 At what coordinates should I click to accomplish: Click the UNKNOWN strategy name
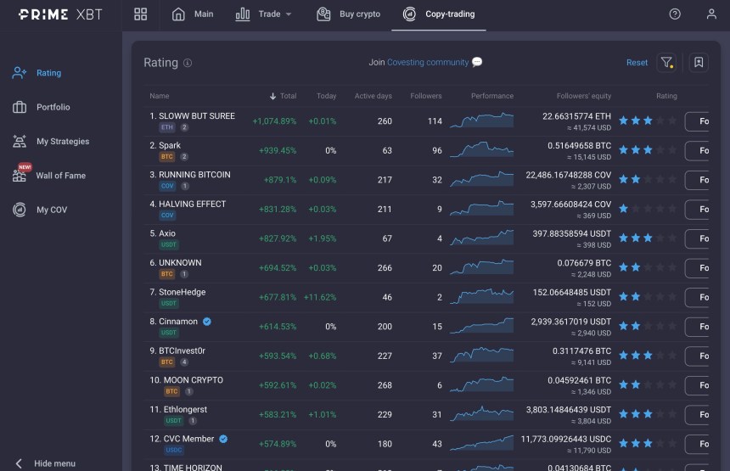180,262
